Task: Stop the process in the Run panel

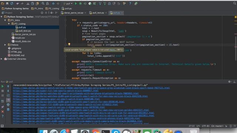Action: (x=3, y=91)
